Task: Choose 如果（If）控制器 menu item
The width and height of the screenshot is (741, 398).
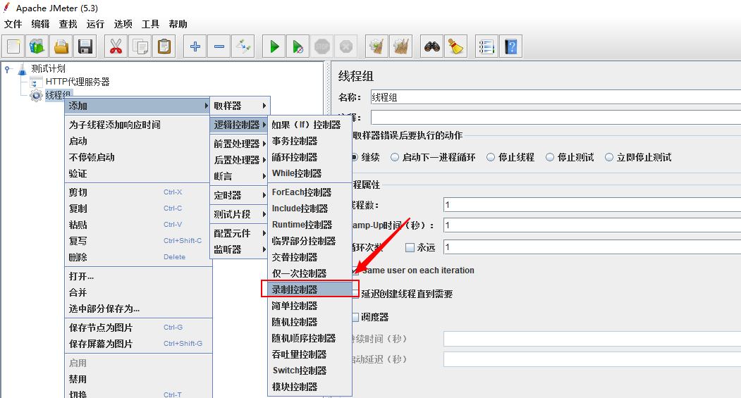Action: [310, 125]
